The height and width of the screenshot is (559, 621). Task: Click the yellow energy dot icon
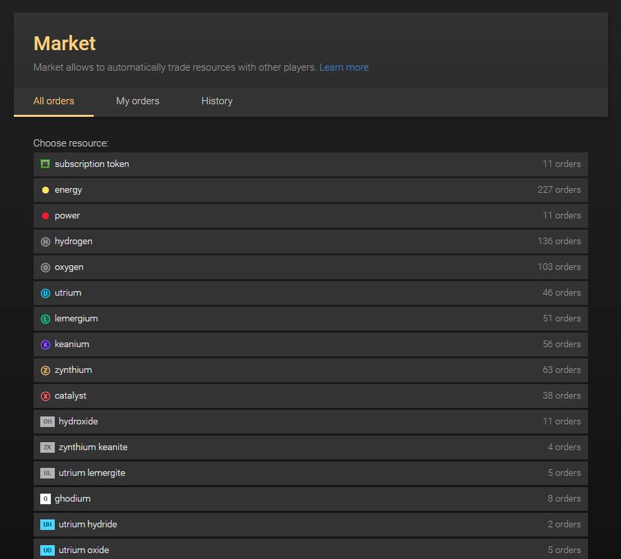click(46, 190)
